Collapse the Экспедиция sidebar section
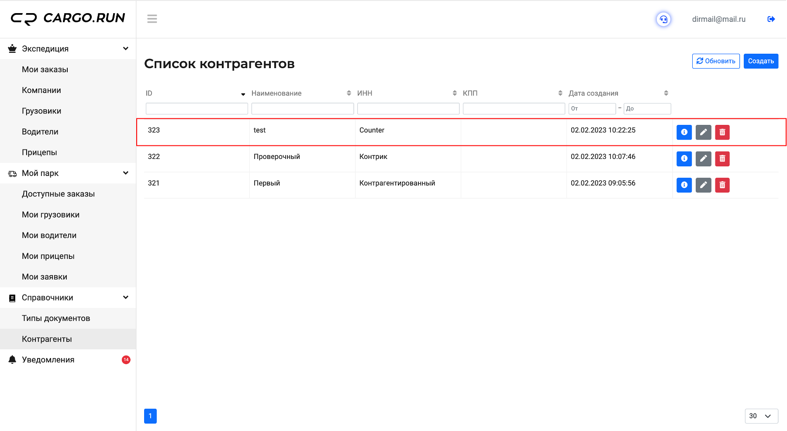The width and height of the screenshot is (787, 431). point(125,48)
